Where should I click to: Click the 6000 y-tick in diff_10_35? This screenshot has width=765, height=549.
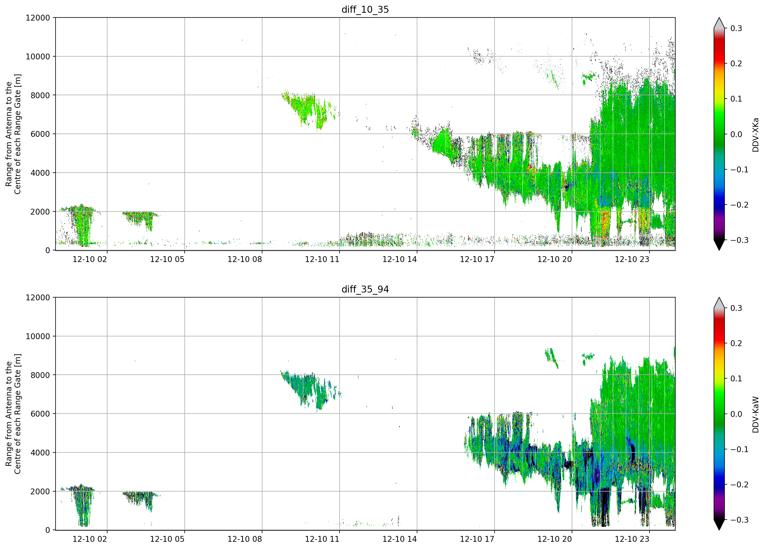pyautogui.click(x=40, y=134)
